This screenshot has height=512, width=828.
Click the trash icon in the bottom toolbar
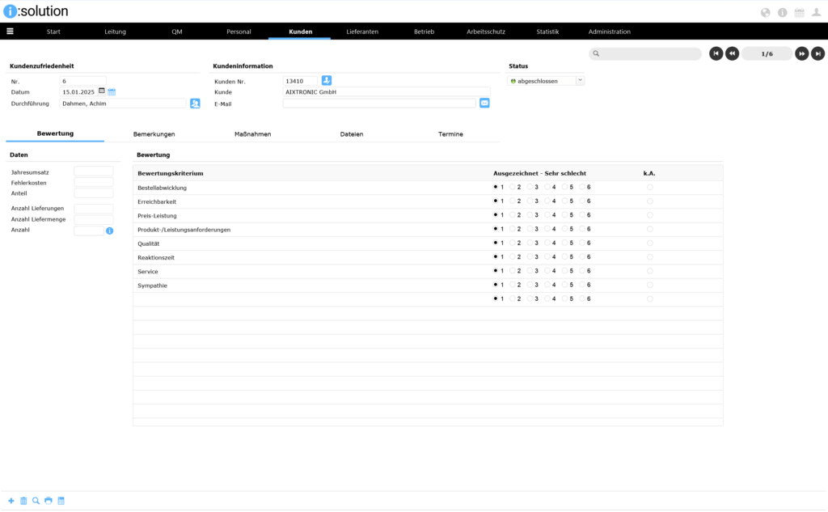point(23,501)
